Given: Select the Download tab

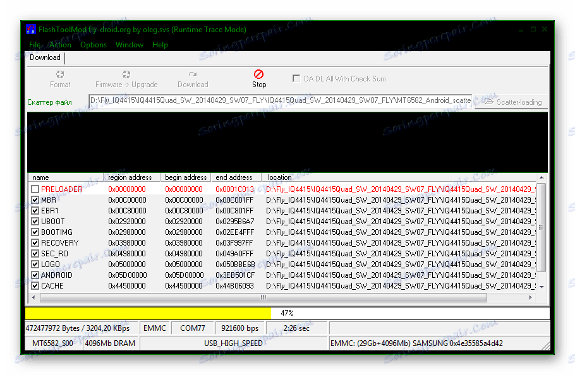Looking at the screenshot, I should (45, 57).
